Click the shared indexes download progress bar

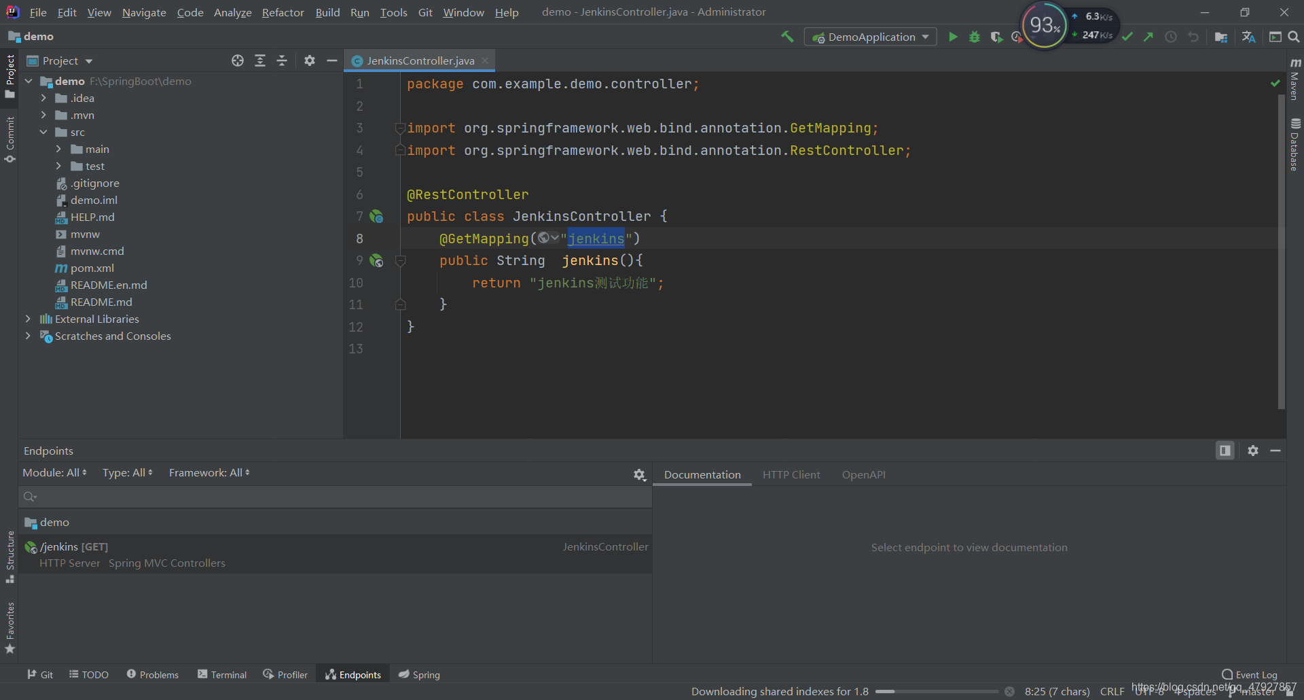coord(937,692)
